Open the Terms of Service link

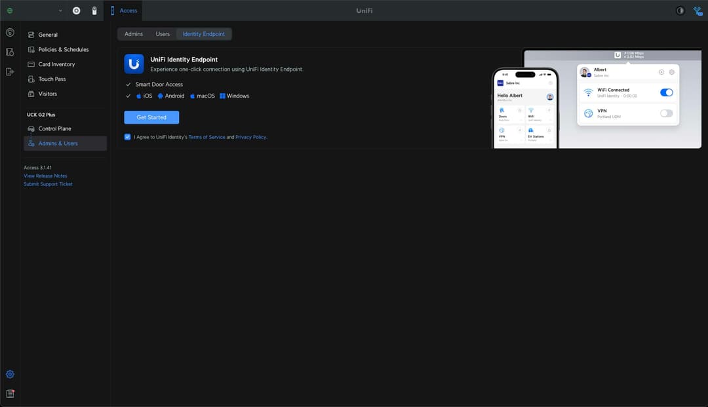[x=206, y=137]
